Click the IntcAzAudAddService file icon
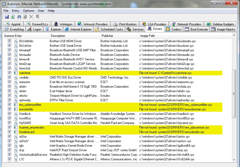Screen dimensions: 240x167 click(16, 155)
